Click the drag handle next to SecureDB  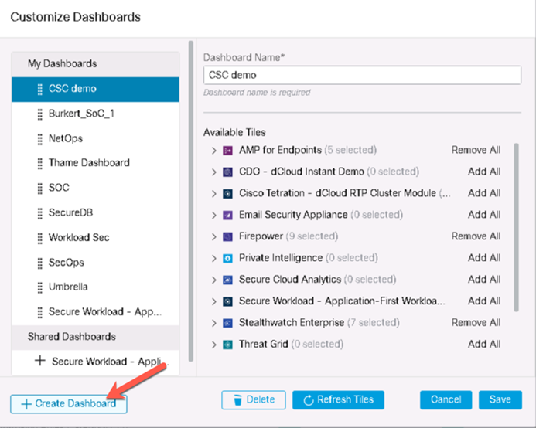click(x=40, y=213)
